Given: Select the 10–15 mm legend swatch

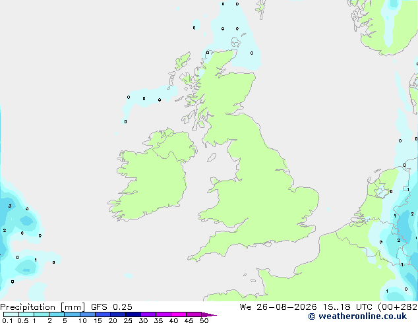Looking at the screenshot, I should [x=87, y=314].
